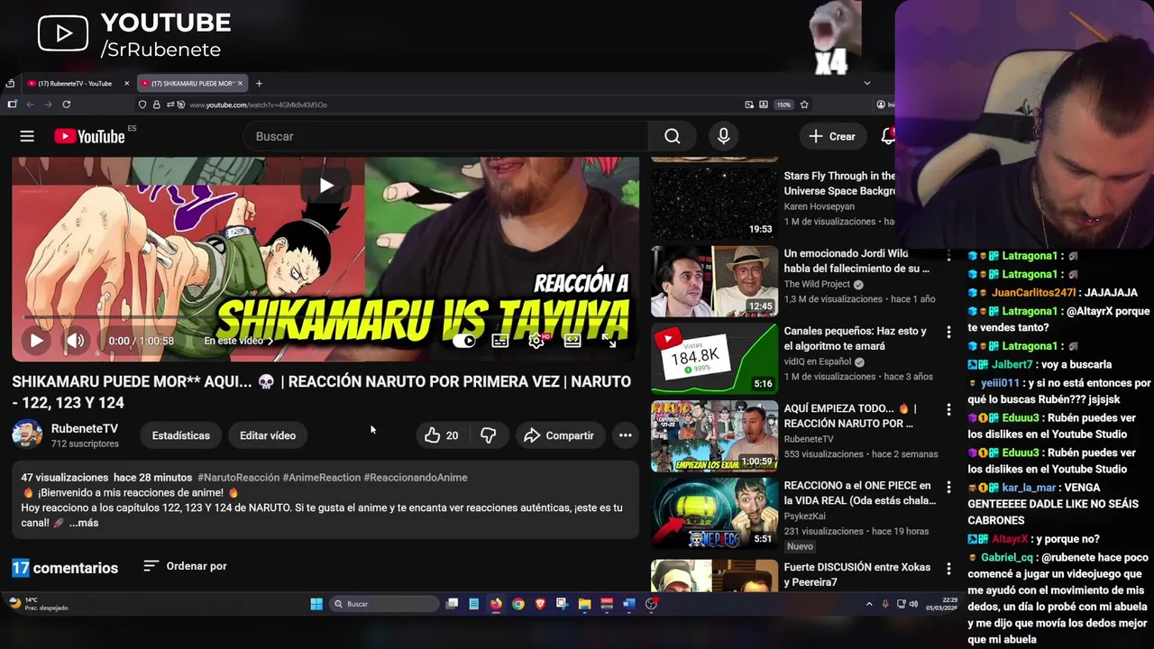Click the taskbar Buscar search box

[384, 604]
